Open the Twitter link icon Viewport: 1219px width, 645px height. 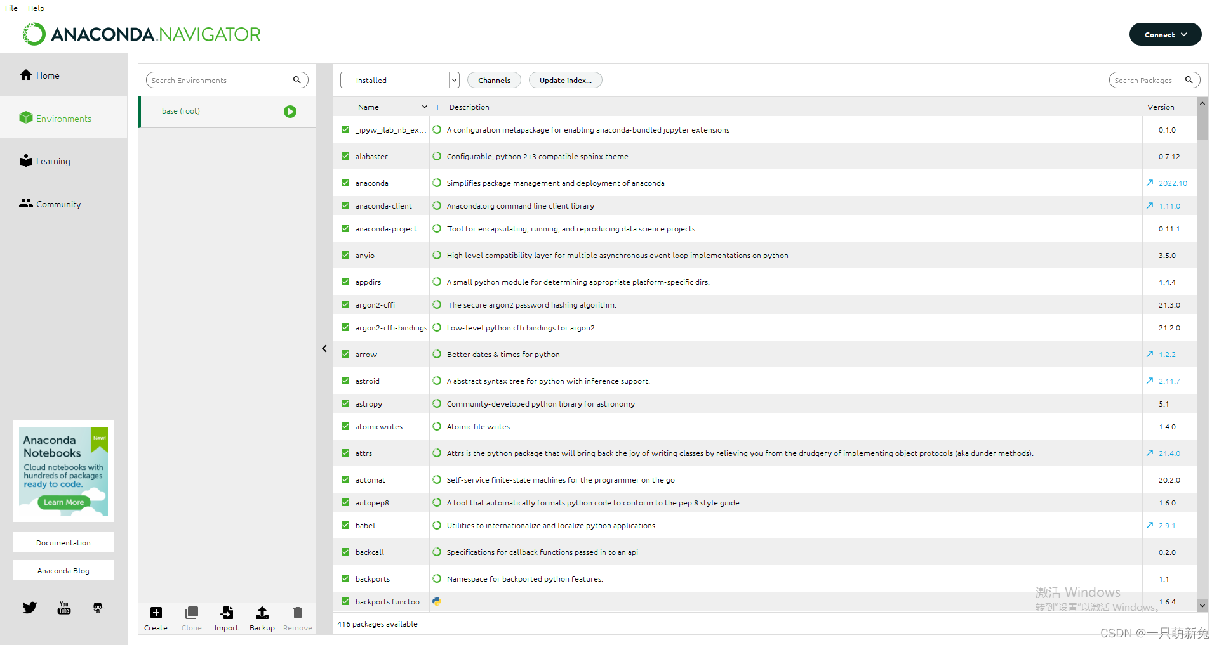(30, 608)
